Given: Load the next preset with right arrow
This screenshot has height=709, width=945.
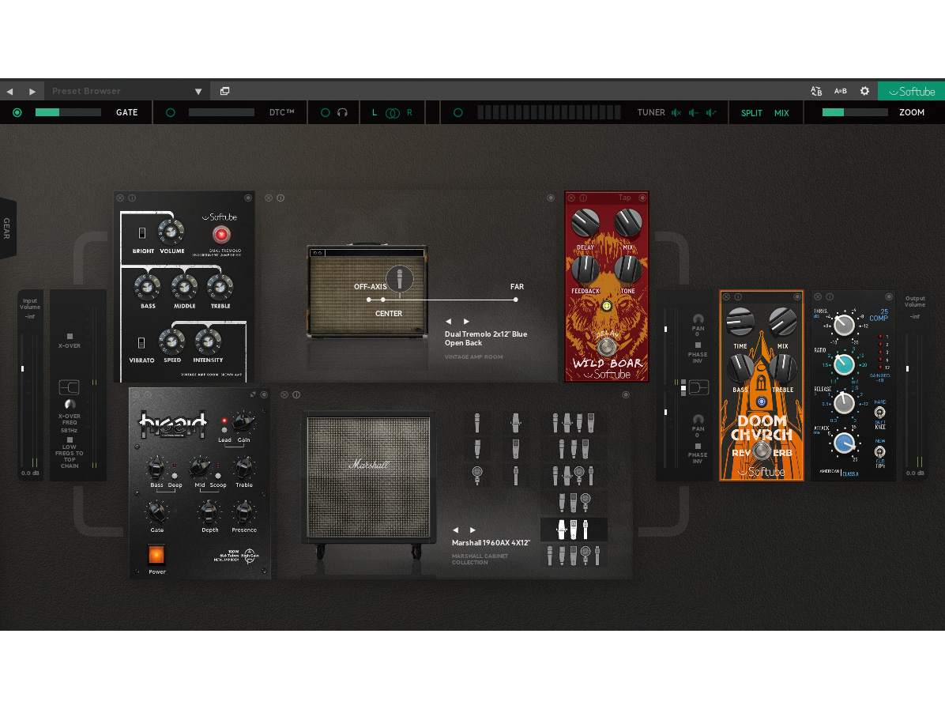Looking at the screenshot, I should tap(32, 92).
